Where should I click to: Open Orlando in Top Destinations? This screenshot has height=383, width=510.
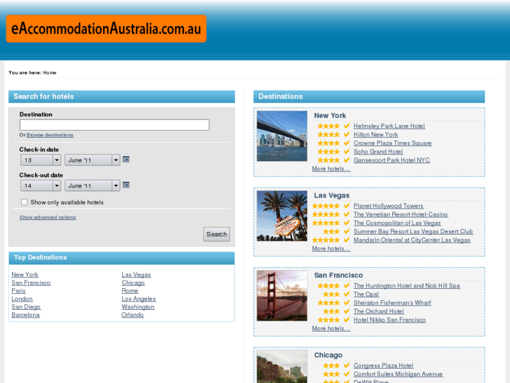point(133,315)
